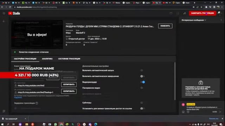The height and width of the screenshot is (126, 225).
Task: Expand downloaded file options chevron
Action: pyautogui.click(x=25, y=119)
